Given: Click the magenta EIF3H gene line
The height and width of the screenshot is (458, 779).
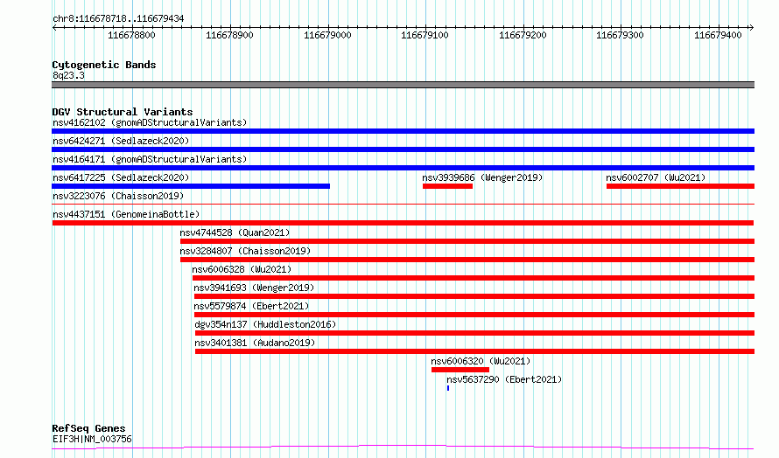Looking at the screenshot, I should coord(403,448).
